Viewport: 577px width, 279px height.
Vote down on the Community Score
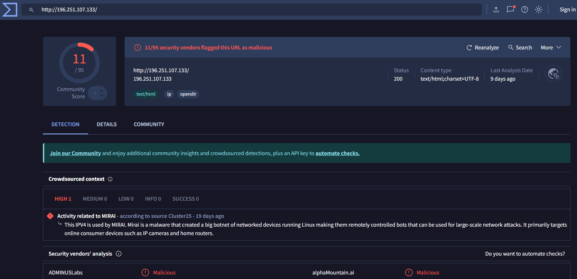coord(102,96)
